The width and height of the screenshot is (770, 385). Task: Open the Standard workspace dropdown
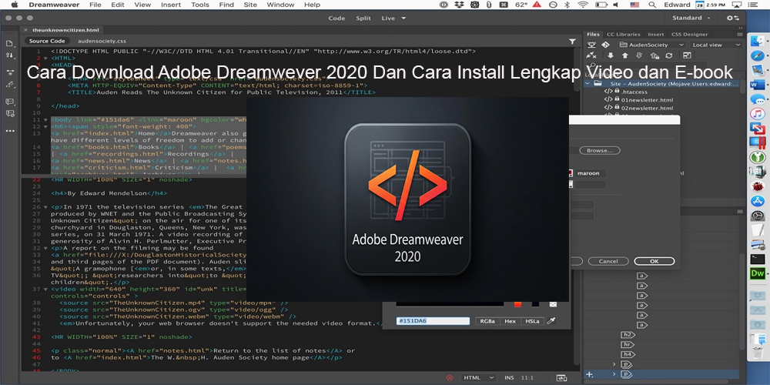[x=691, y=18]
